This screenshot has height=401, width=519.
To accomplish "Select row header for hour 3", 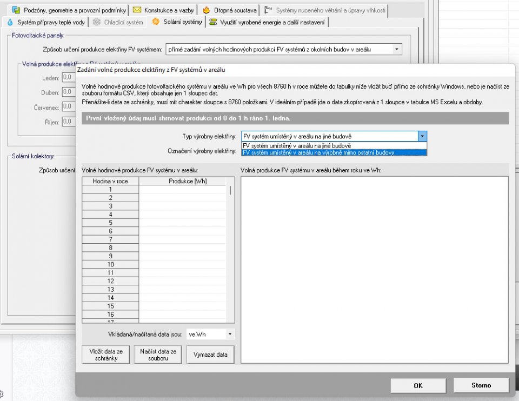I will tap(110, 206).
